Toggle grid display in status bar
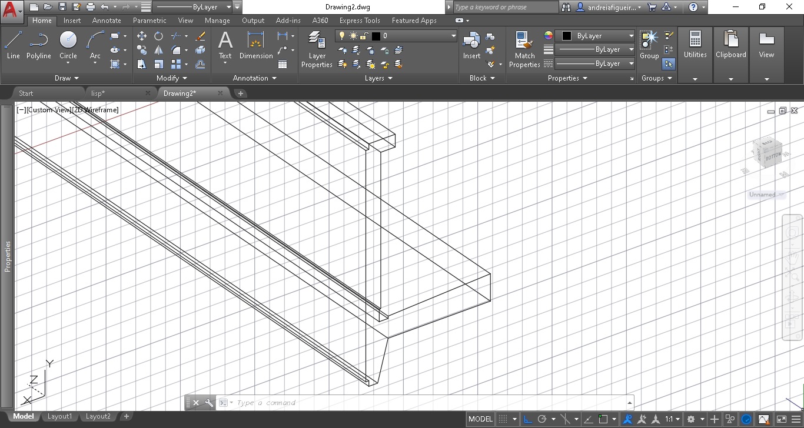The height and width of the screenshot is (428, 804). (503, 419)
